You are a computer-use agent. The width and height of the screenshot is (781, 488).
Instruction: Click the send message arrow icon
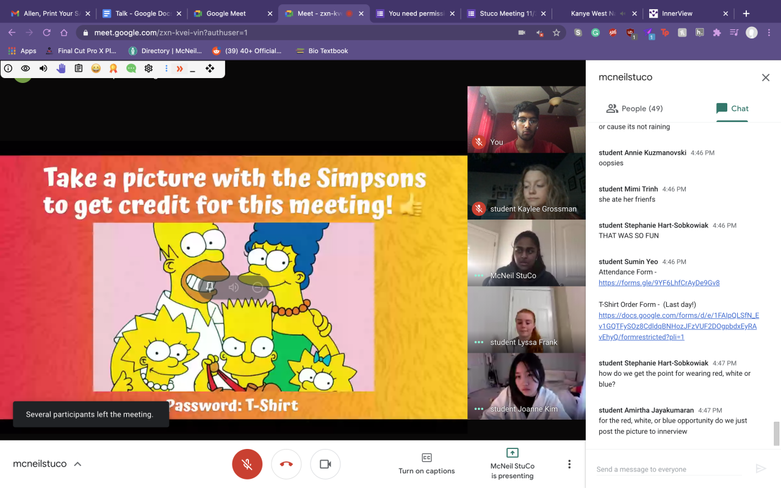click(761, 468)
